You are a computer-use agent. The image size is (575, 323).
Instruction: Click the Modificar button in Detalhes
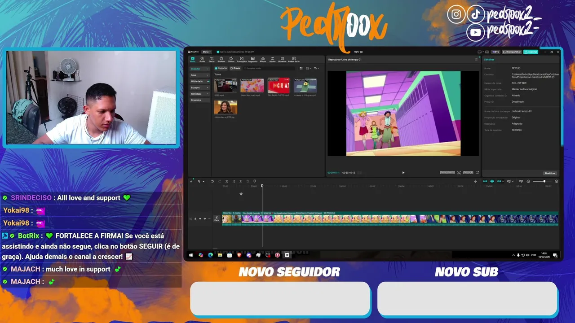(550, 173)
